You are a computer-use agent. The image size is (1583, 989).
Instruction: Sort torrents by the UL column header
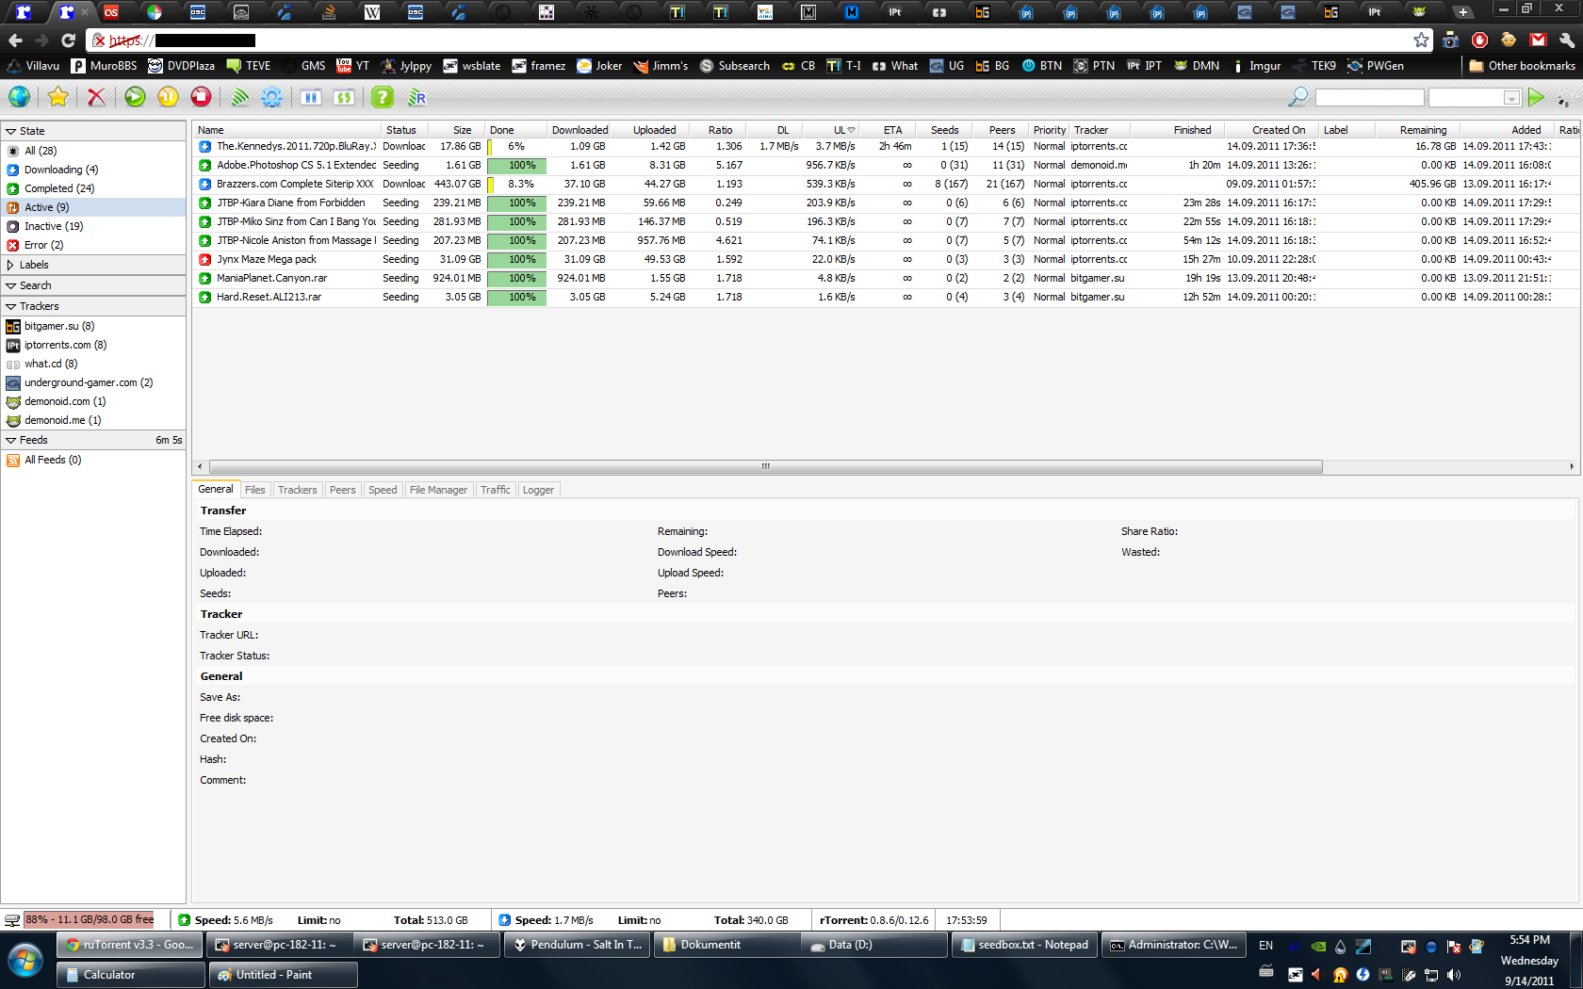840,130
